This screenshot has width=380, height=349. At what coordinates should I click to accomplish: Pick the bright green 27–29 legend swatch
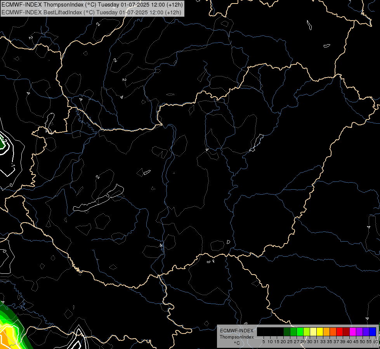pyautogui.click(x=300, y=332)
